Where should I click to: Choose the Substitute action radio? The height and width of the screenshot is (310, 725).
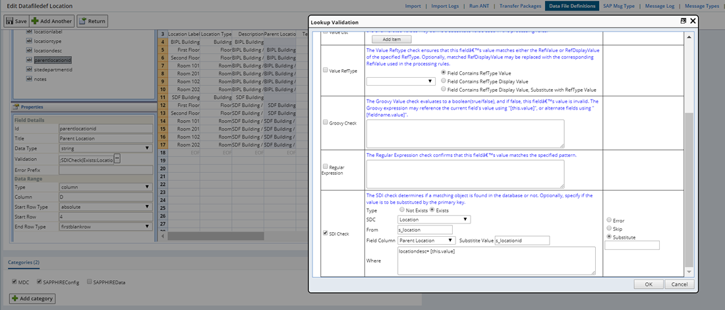click(609, 237)
